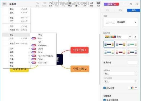The width and height of the screenshot is (141, 101).
Task: Select the theme thumbnail with green center topic
Action: 132,44
